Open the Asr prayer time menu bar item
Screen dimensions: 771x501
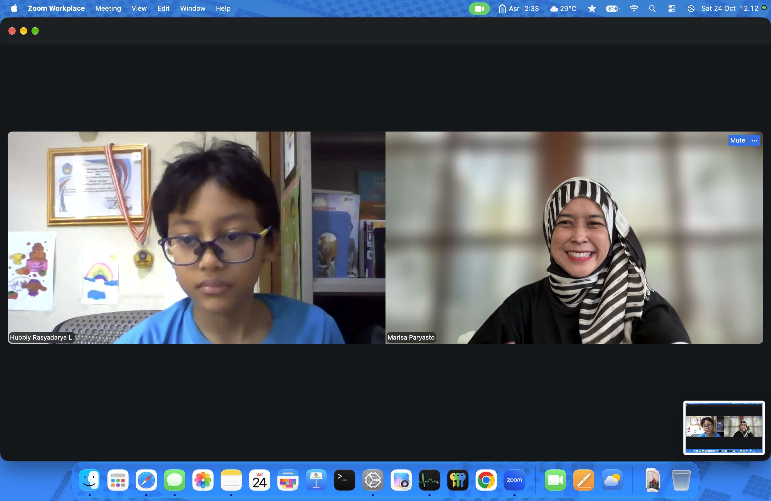click(519, 9)
